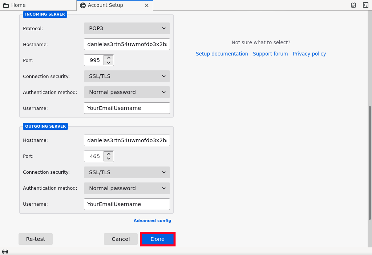Close the Account Setup tab

[147, 5]
